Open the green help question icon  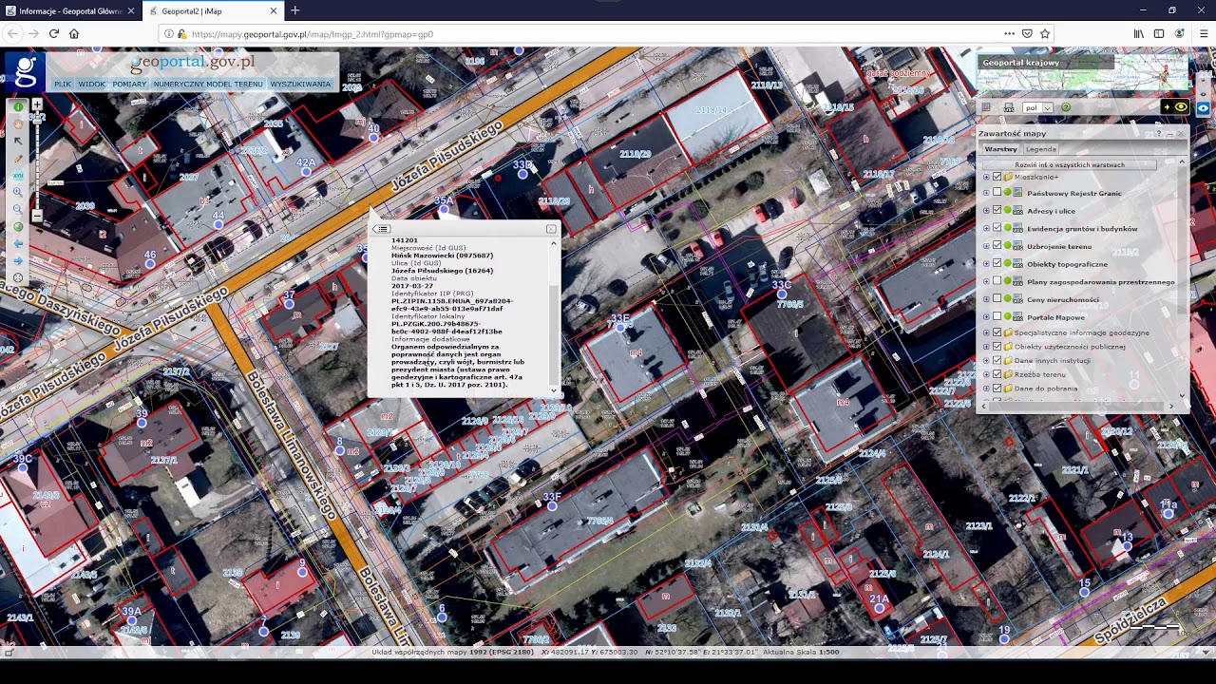click(x=1066, y=107)
